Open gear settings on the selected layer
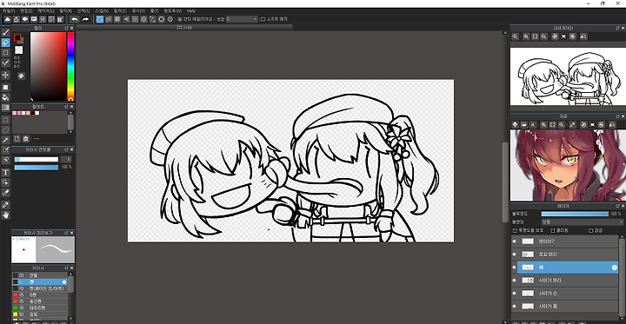 tap(615, 268)
